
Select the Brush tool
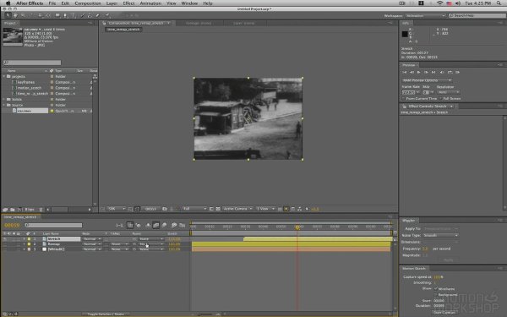click(83, 15)
